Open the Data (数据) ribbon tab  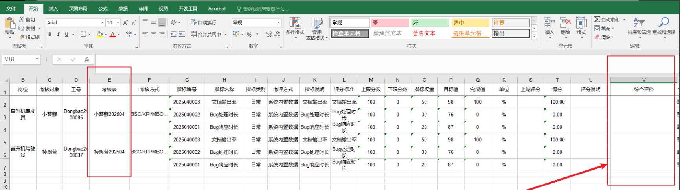[x=123, y=9]
